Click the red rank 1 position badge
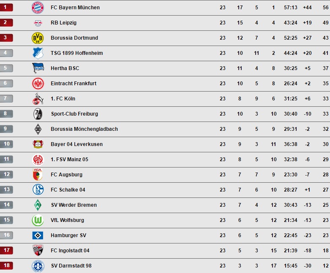The height and width of the screenshot is (273, 330). click(x=6, y=8)
